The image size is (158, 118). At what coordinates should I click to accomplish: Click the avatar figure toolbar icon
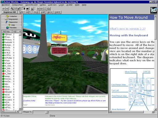32,9
